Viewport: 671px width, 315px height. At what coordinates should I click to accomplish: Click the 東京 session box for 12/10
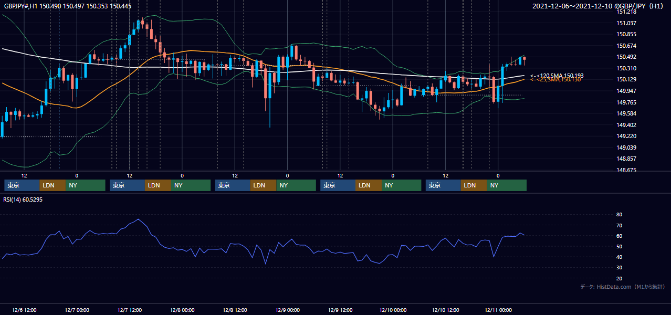pyautogui.click(x=443, y=185)
